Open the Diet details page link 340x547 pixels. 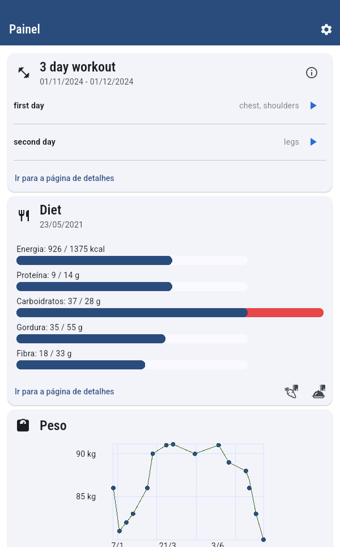(x=64, y=392)
